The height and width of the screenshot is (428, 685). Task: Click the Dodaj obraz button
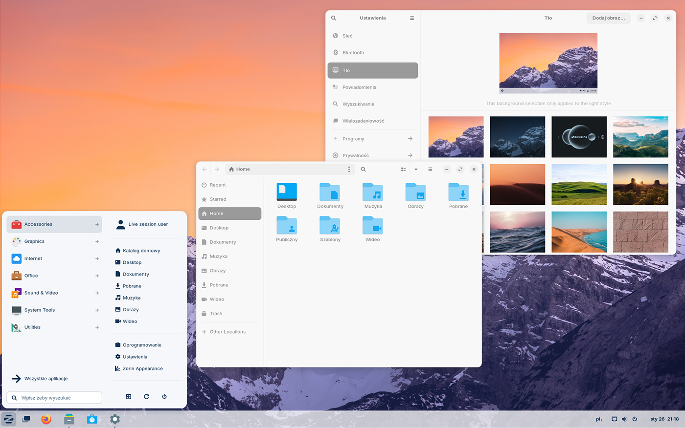(x=608, y=18)
